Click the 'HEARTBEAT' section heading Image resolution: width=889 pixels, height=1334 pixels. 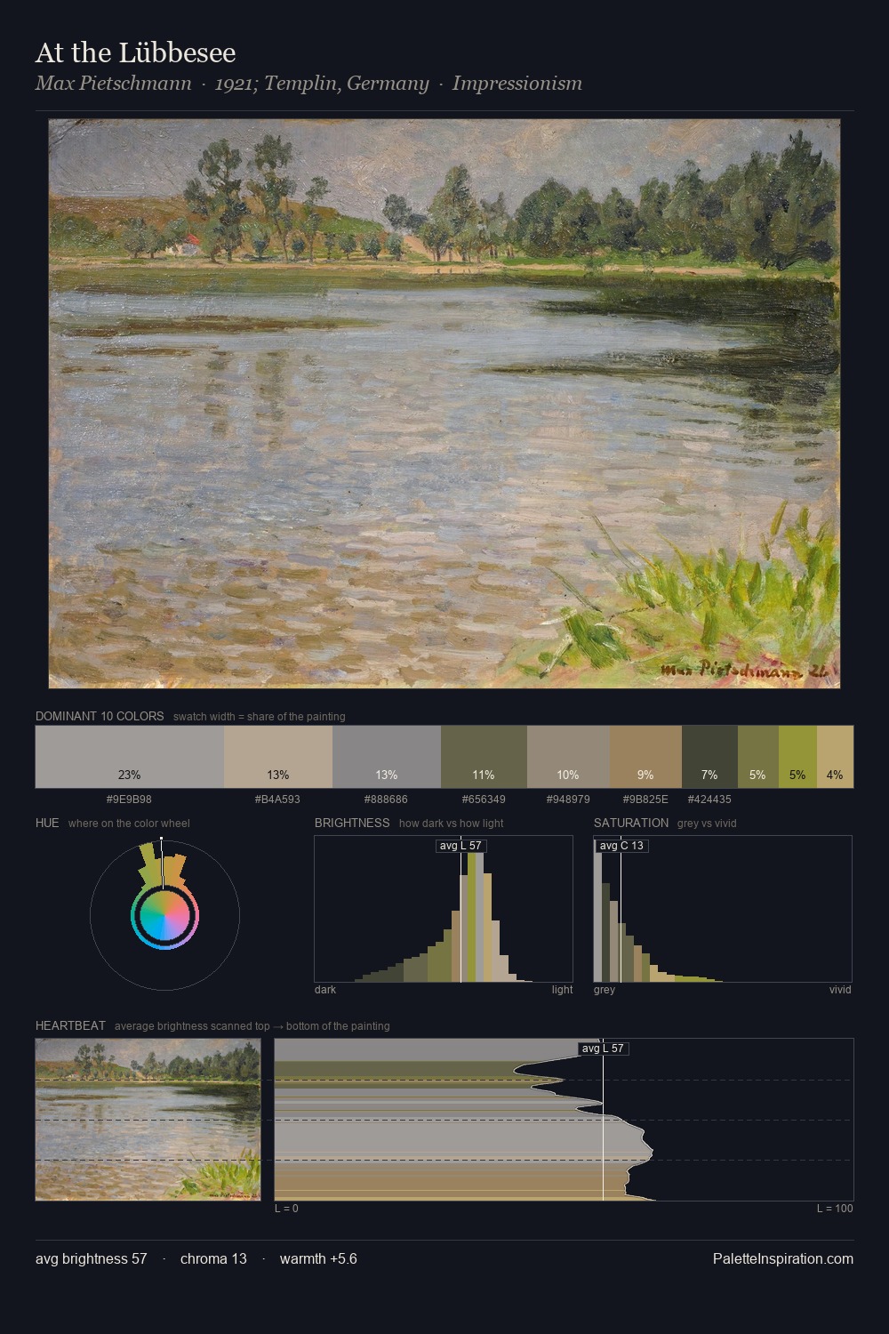pyautogui.click(x=70, y=1025)
